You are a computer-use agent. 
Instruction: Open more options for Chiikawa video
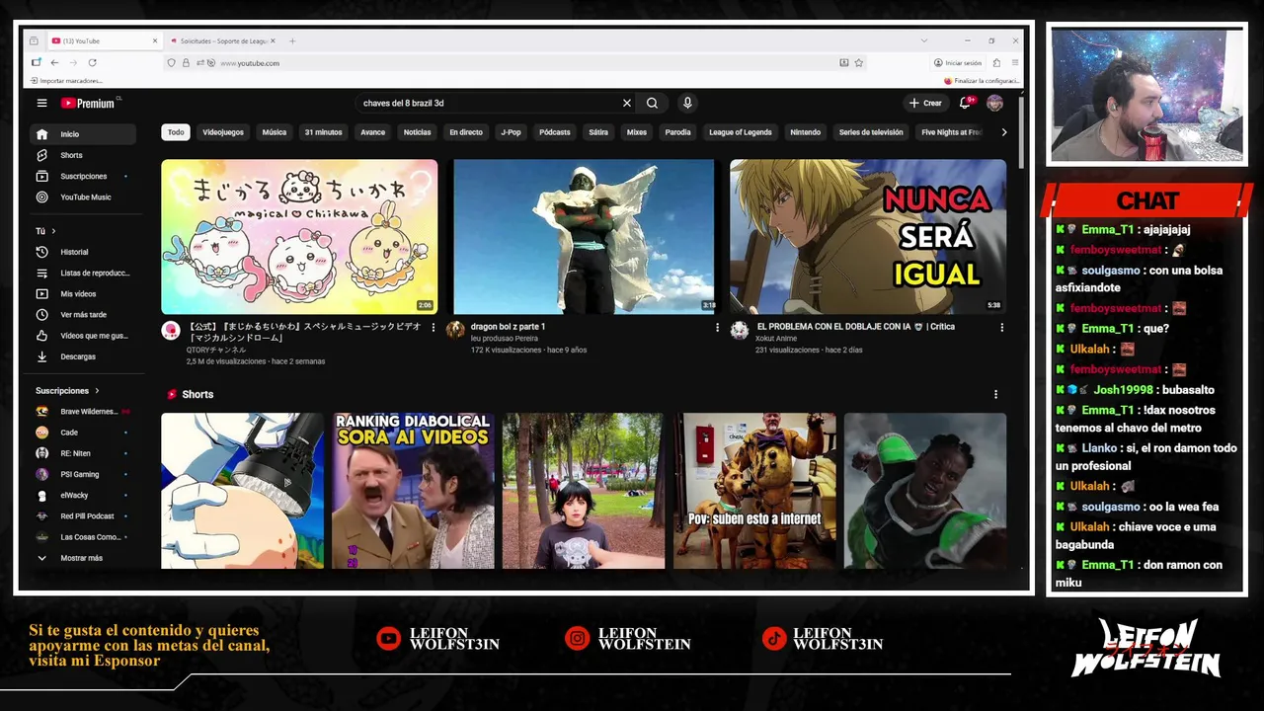(433, 327)
